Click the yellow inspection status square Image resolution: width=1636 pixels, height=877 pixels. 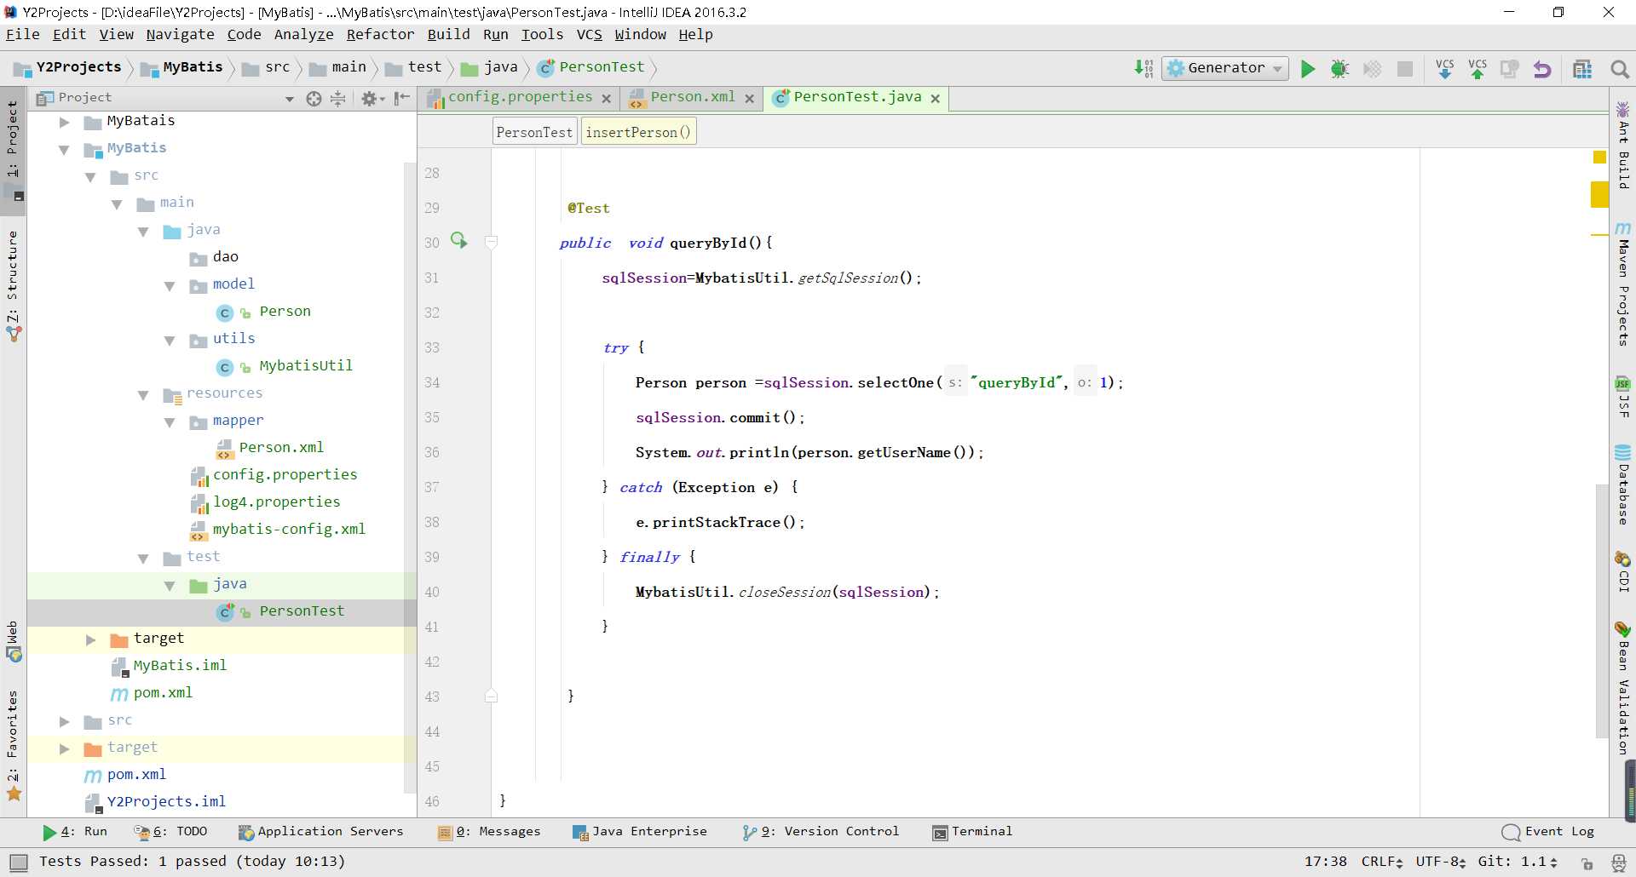click(x=1599, y=158)
